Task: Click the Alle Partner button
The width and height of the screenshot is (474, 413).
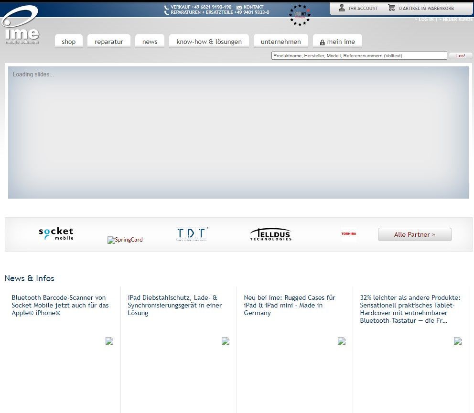Action: tap(414, 234)
